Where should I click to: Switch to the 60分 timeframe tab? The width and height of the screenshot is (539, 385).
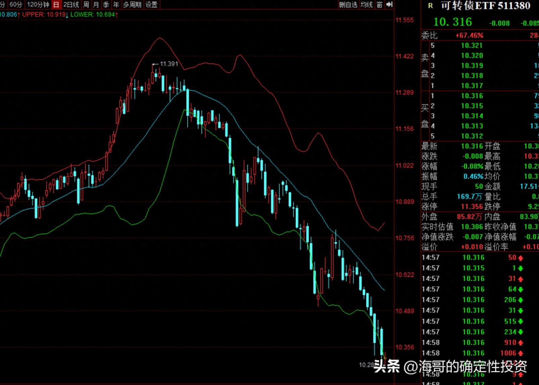pyautogui.click(x=16, y=5)
